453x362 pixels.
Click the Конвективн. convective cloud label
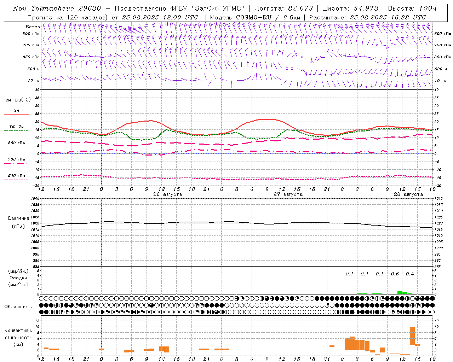[18, 331]
